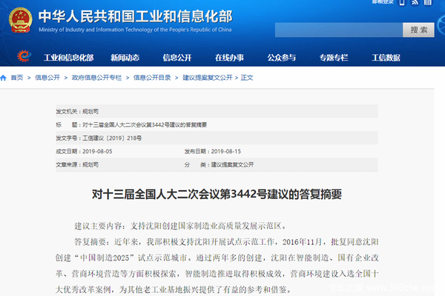Select the 工信数据 nav menu item
This screenshot has width=445, height=296.
coord(386,58)
